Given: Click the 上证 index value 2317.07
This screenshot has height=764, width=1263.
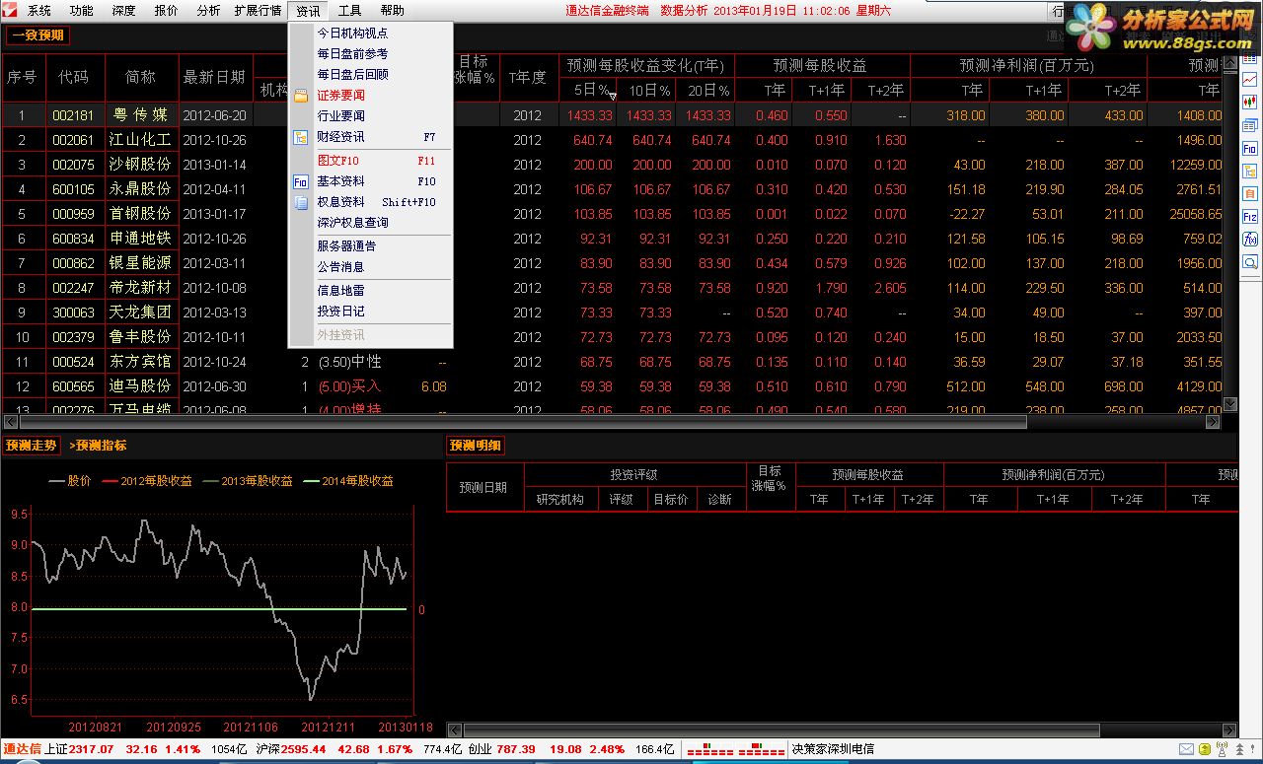Looking at the screenshot, I should [x=91, y=749].
